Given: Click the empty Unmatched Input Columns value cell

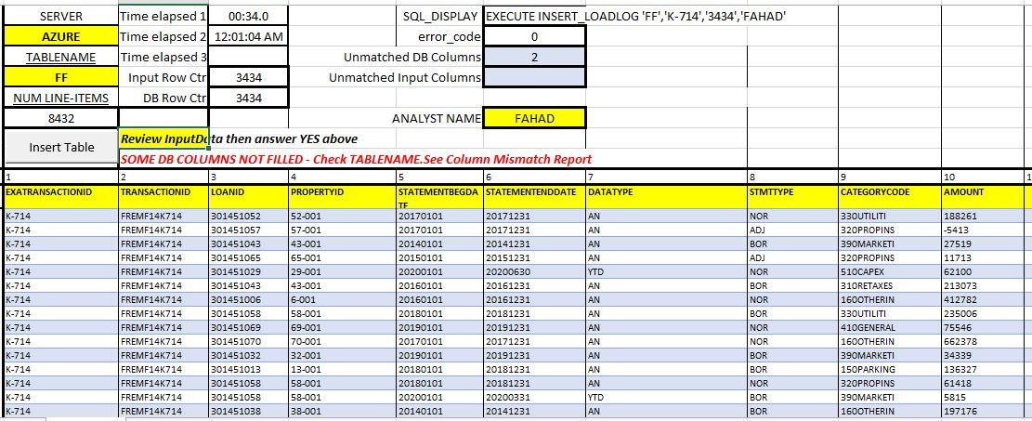Looking at the screenshot, I should (534, 77).
